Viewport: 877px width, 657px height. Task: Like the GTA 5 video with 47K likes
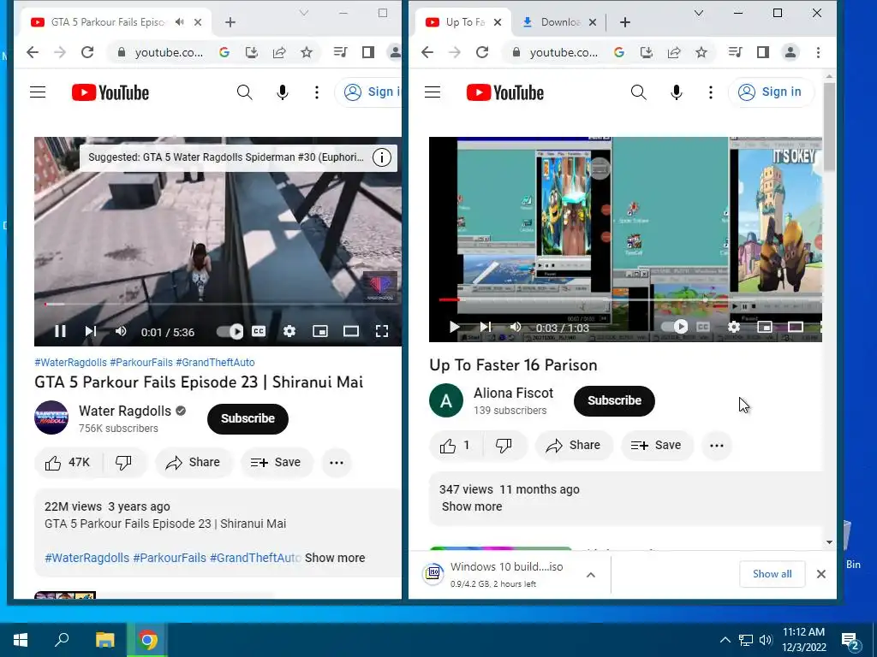coord(68,463)
